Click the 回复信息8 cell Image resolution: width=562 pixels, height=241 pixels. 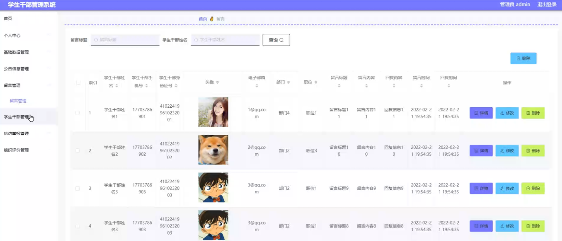(394, 226)
